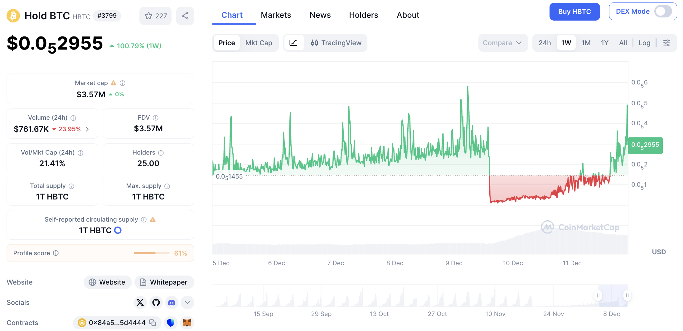
Task: Switch to line chart view icon
Action: click(x=293, y=43)
